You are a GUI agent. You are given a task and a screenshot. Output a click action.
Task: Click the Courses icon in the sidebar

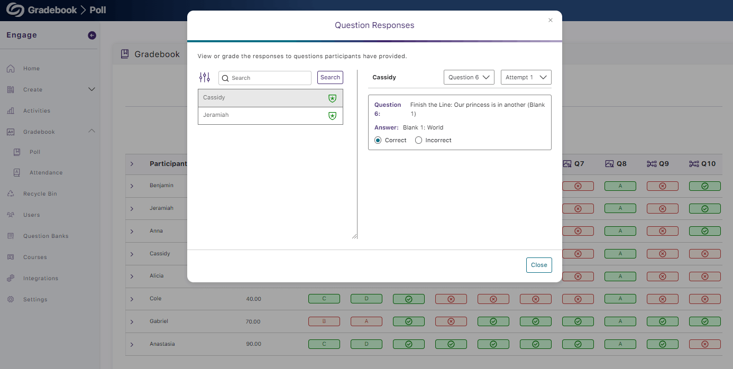[11, 257]
